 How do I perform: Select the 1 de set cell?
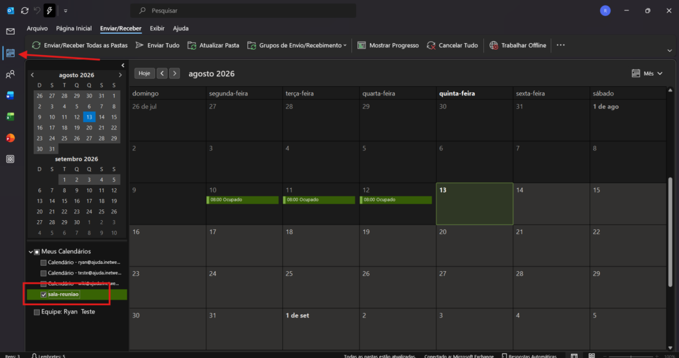pos(321,329)
